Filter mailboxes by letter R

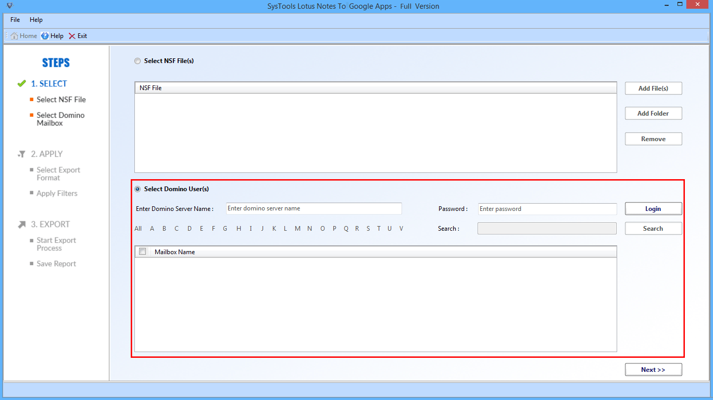point(357,229)
